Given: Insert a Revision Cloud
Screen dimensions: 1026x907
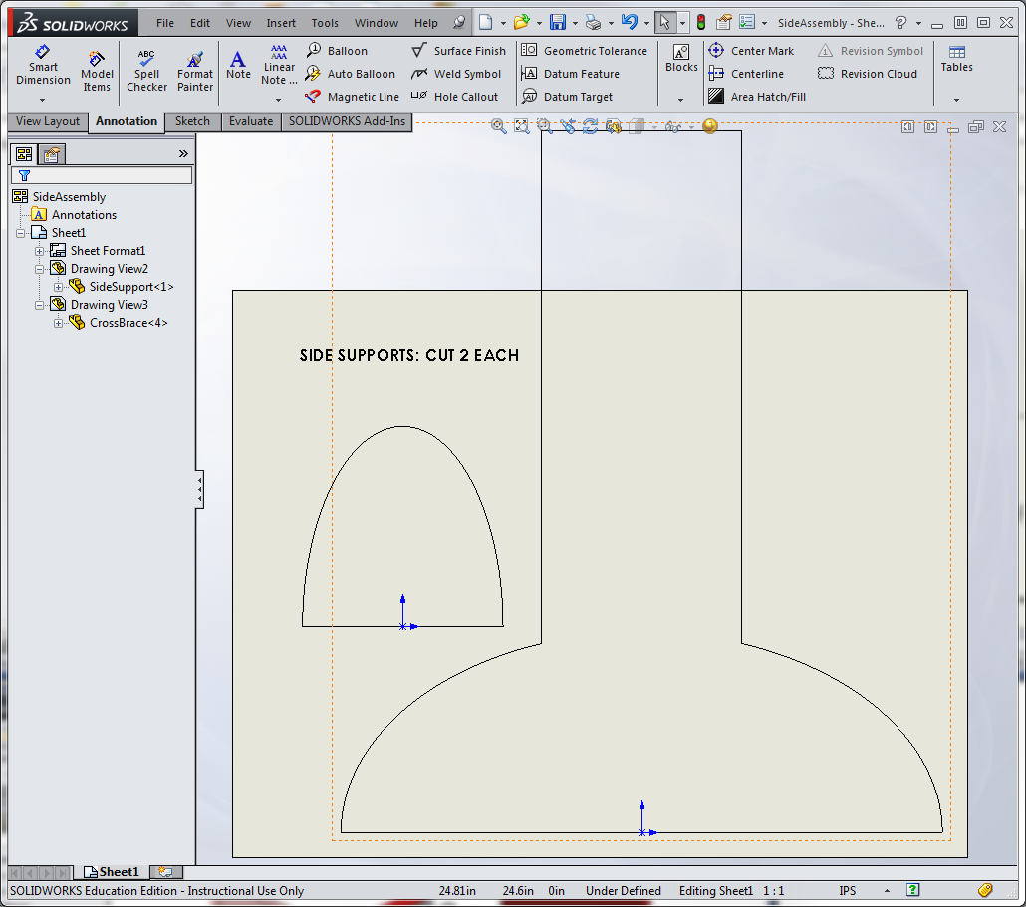Looking at the screenshot, I should click(868, 74).
